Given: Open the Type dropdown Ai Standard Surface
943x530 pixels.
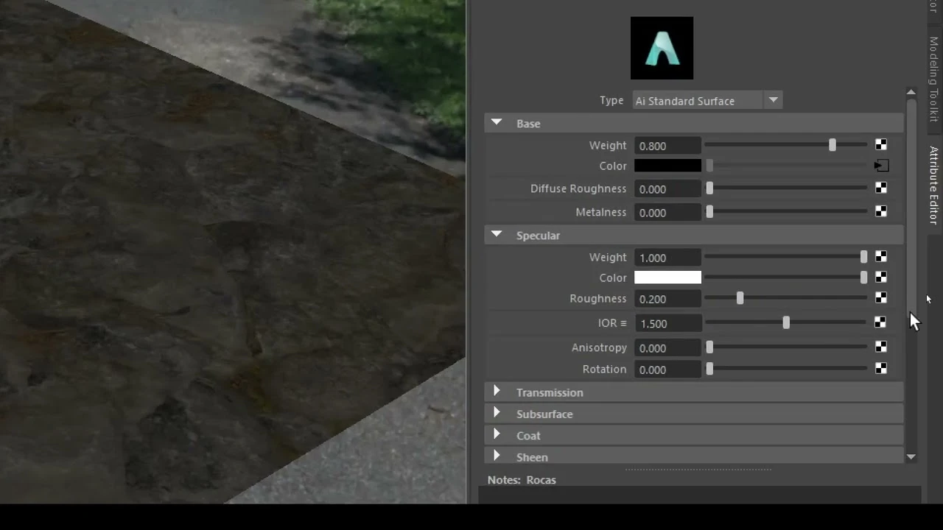Looking at the screenshot, I should coord(707,101).
